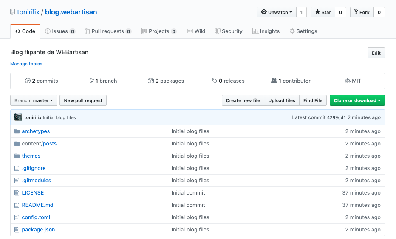Click the LICENSE file icon

point(17,193)
